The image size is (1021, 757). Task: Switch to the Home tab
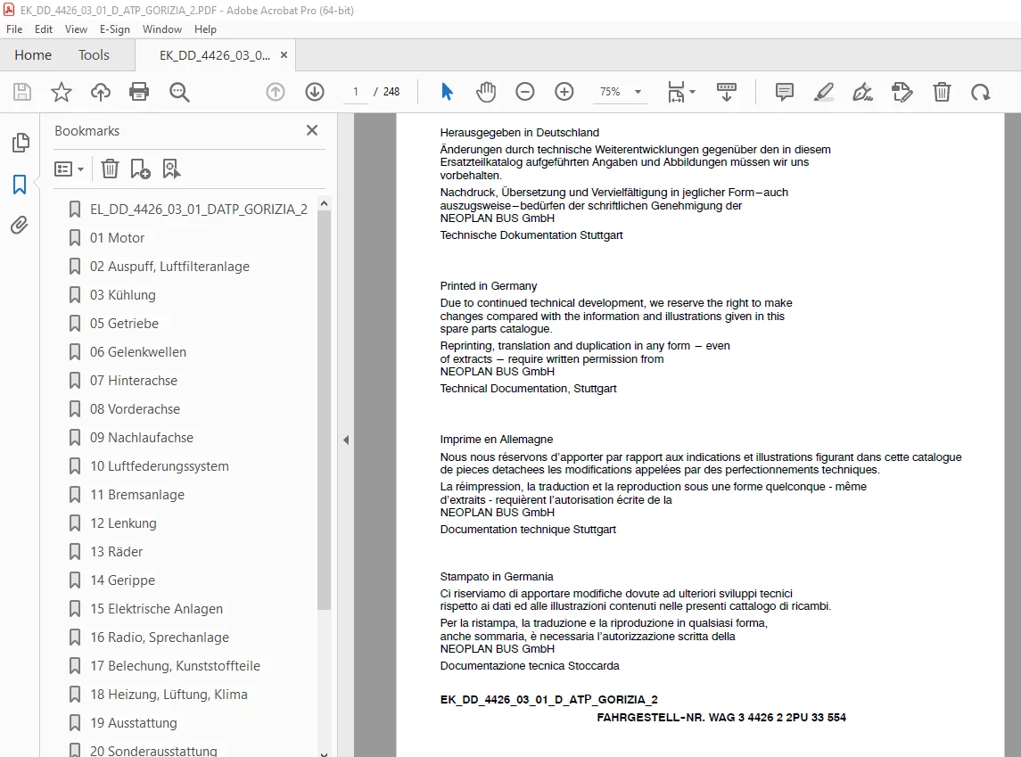[33, 55]
